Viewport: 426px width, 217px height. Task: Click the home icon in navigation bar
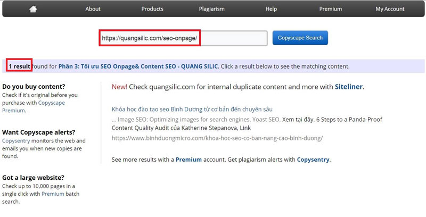[33, 9]
